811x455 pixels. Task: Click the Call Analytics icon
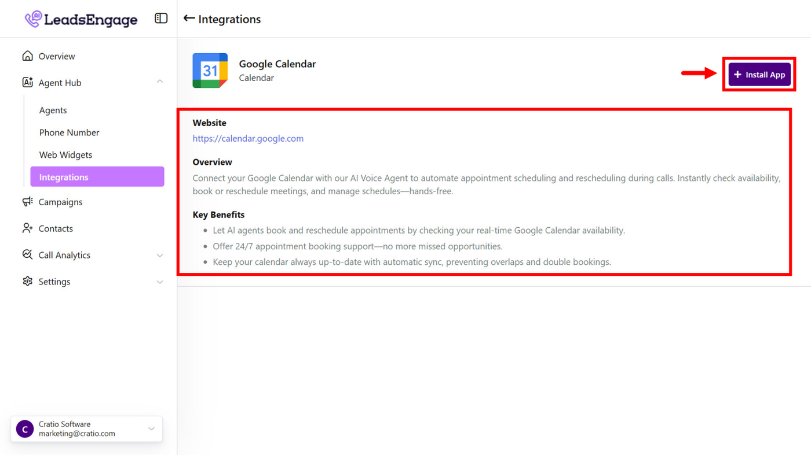pyautogui.click(x=27, y=255)
